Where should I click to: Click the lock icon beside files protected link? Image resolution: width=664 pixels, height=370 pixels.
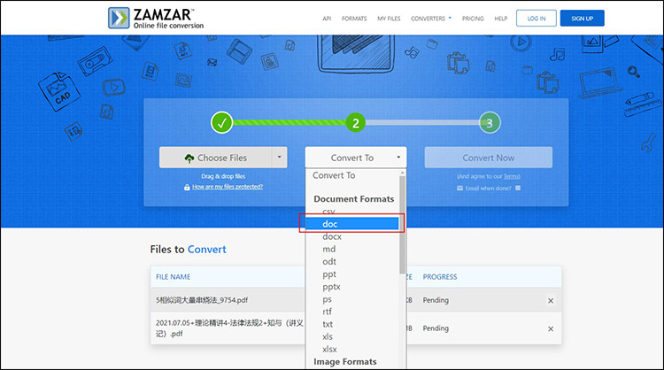(x=187, y=187)
